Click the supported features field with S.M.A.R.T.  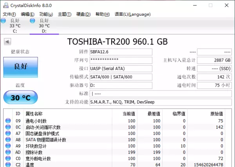(x=161, y=102)
